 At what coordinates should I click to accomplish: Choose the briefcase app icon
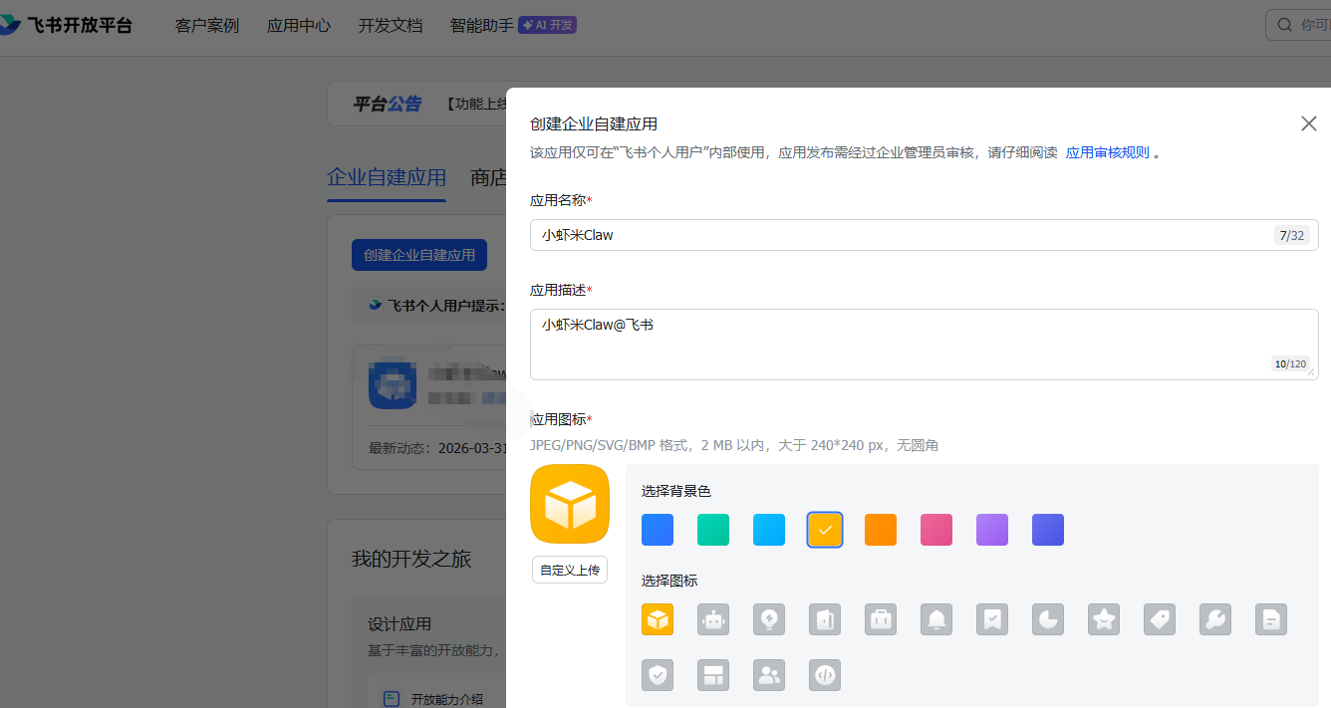(881, 619)
